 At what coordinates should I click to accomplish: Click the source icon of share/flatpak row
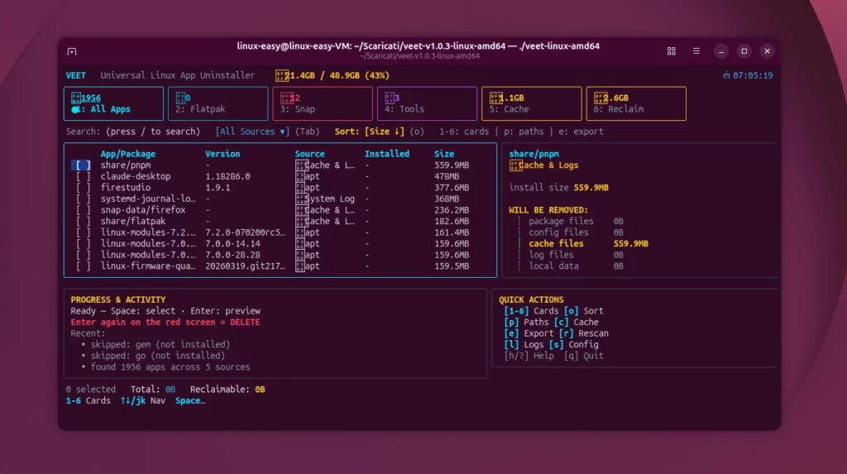click(x=301, y=221)
